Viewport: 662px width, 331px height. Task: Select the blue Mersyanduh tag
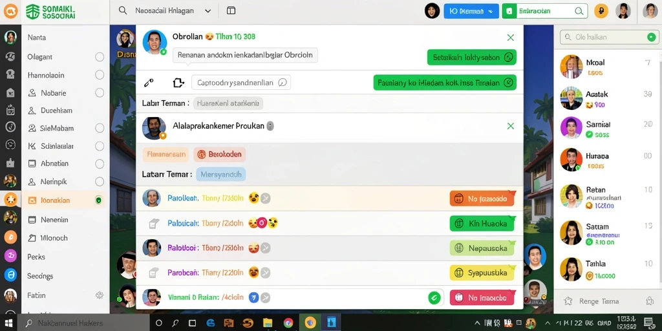221,174
